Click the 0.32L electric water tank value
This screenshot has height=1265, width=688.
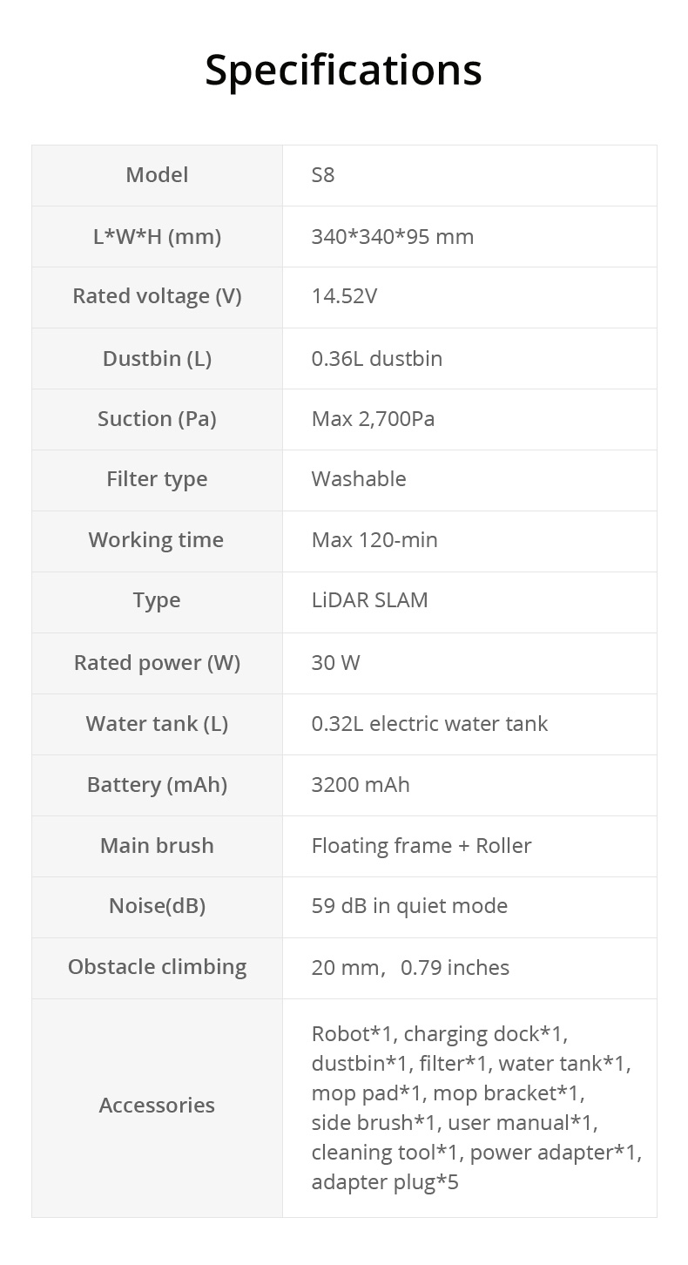pyautogui.click(x=429, y=724)
